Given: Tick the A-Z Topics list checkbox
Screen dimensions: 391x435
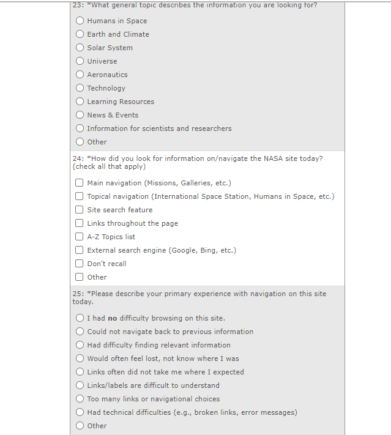Looking at the screenshot, I should click(x=80, y=237).
